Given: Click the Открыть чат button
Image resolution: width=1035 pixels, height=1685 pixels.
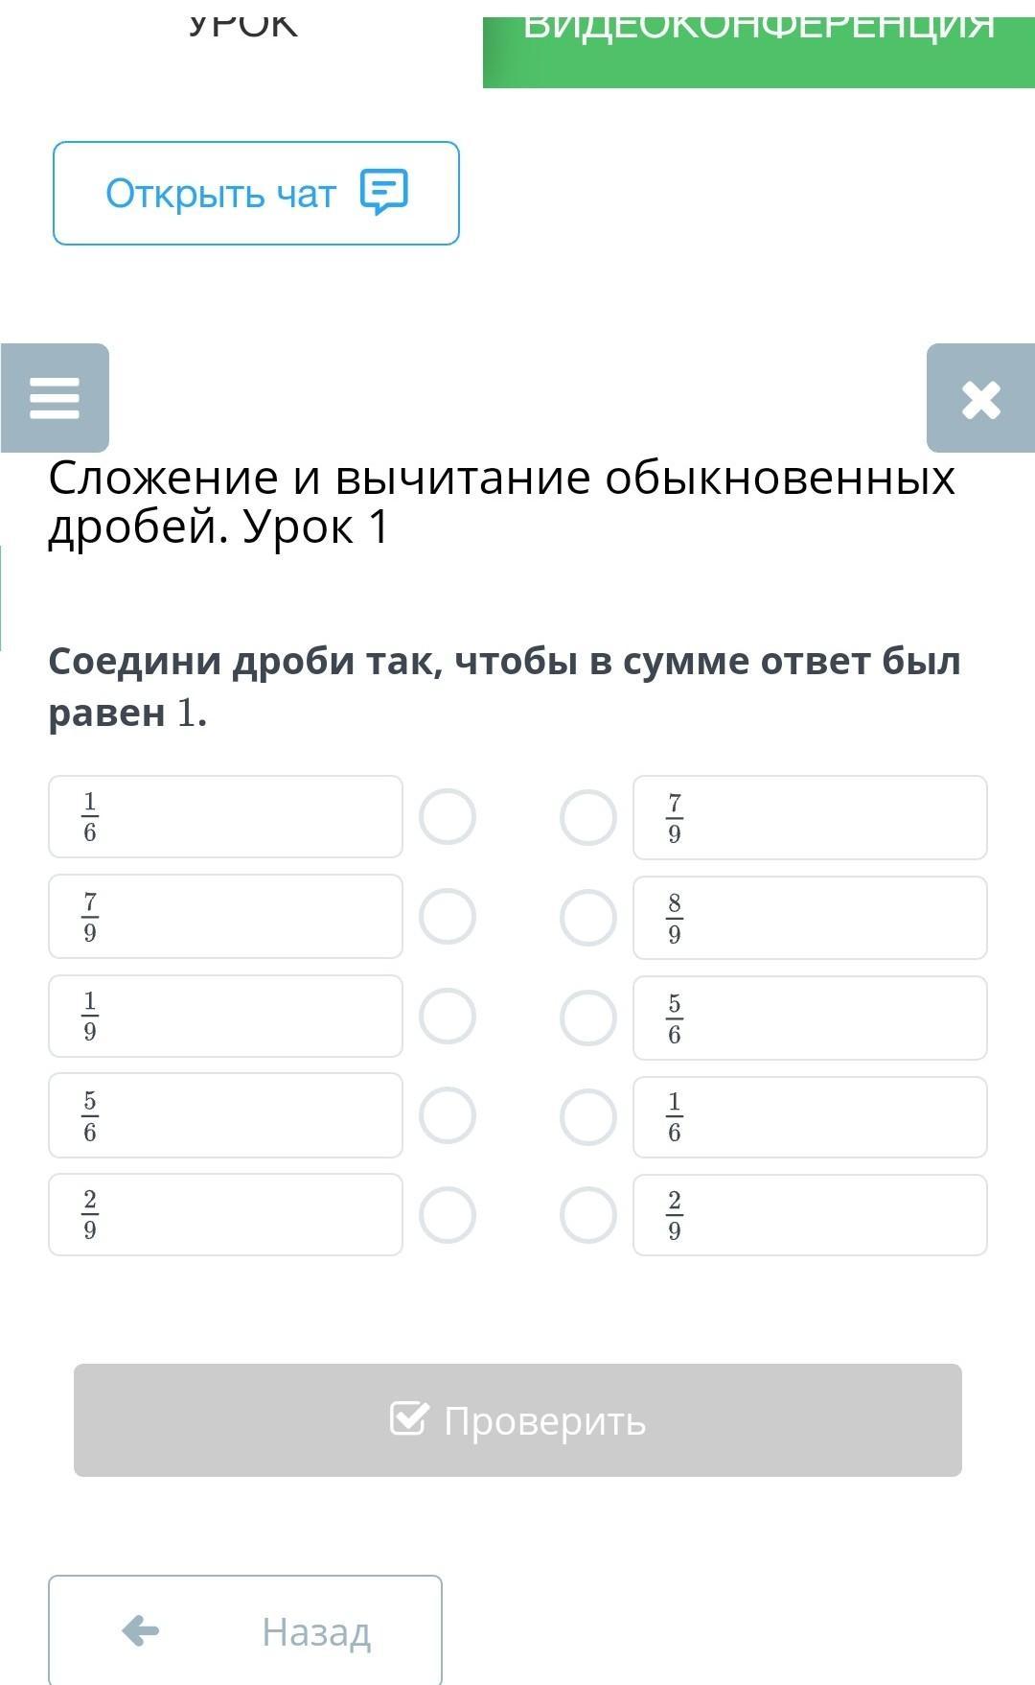Looking at the screenshot, I should (256, 193).
